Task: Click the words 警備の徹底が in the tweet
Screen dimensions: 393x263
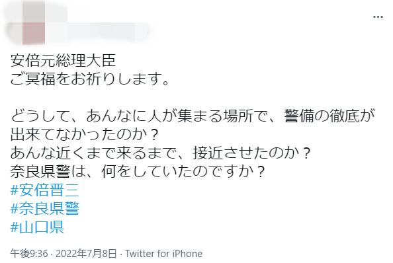Action: click(x=329, y=116)
